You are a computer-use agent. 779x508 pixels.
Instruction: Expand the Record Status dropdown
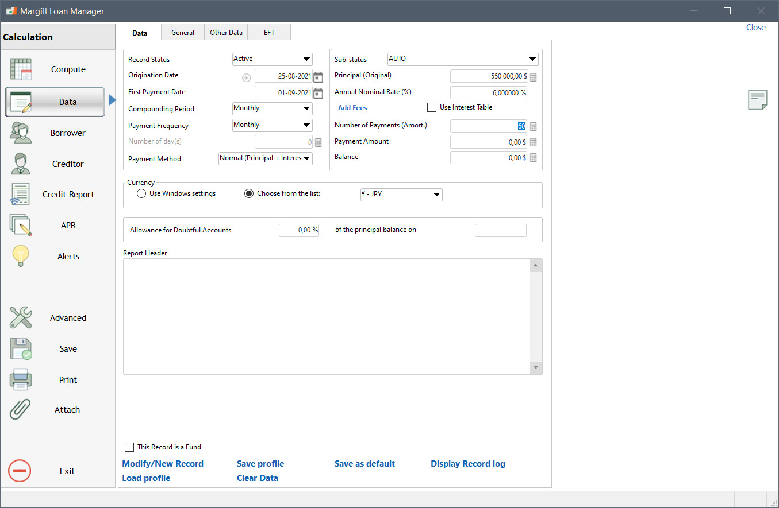272,59
